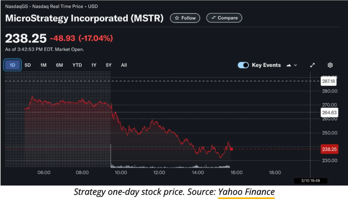The height and width of the screenshot is (199, 348).
Task: Click the Compare arrows icon
Action: [214, 18]
